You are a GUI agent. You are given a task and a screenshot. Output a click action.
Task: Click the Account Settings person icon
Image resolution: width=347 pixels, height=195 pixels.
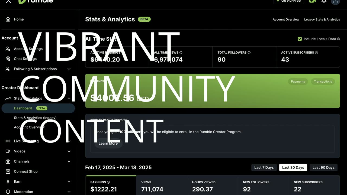pos(8,49)
